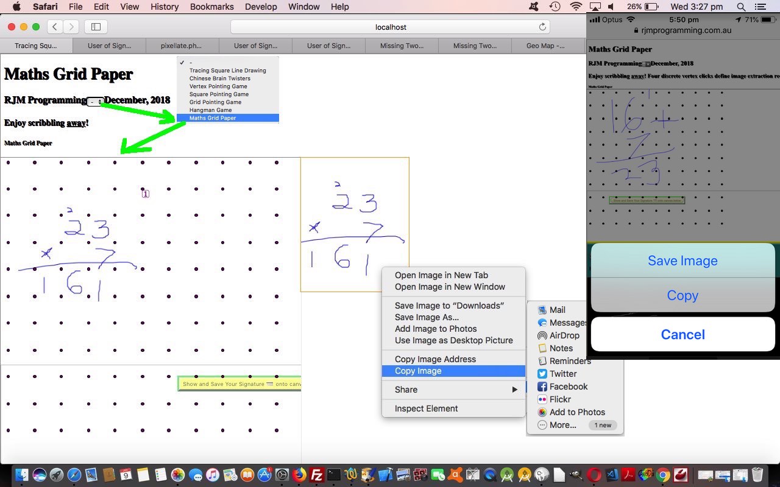Viewport: 780px width, 487px height.
Task: Open Launchpad rocket icon in Dock
Action: click(57, 475)
